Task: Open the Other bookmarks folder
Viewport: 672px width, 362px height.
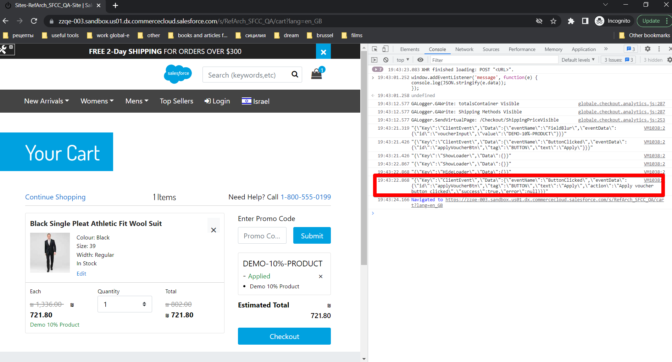Action: 644,35
